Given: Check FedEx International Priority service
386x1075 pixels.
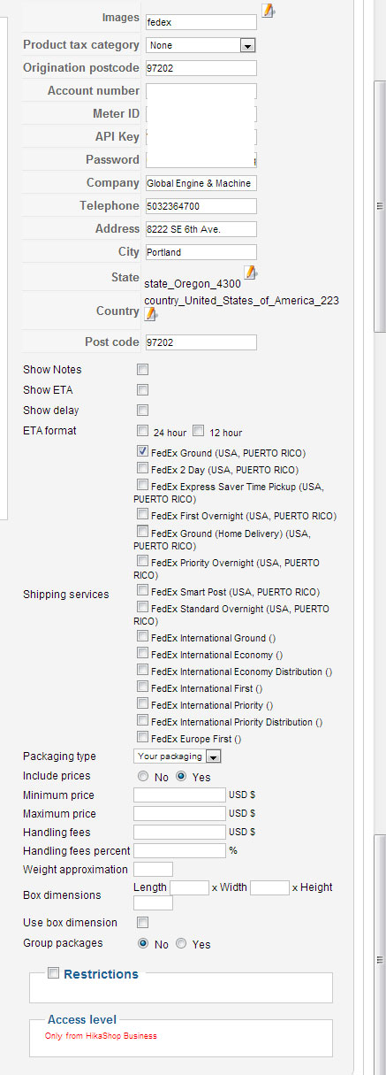Looking at the screenshot, I should [142, 704].
